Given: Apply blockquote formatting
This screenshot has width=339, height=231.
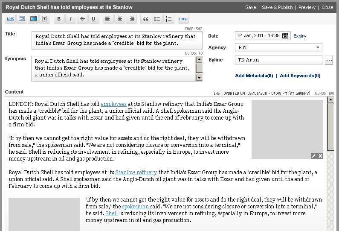Looking at the screenshot, I should coord(146,19).
